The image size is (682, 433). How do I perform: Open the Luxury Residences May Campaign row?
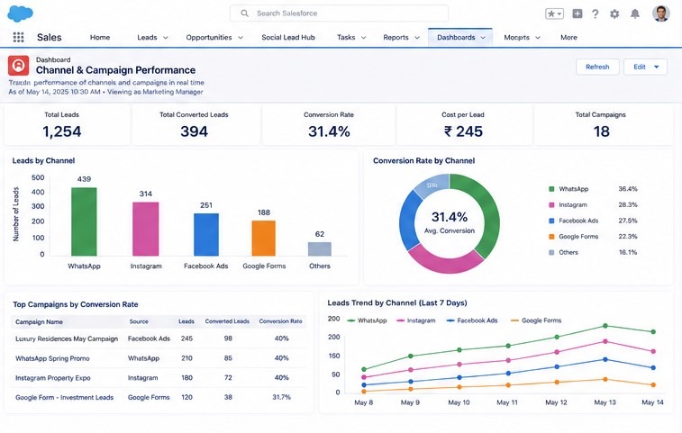(x=159, y=338)
